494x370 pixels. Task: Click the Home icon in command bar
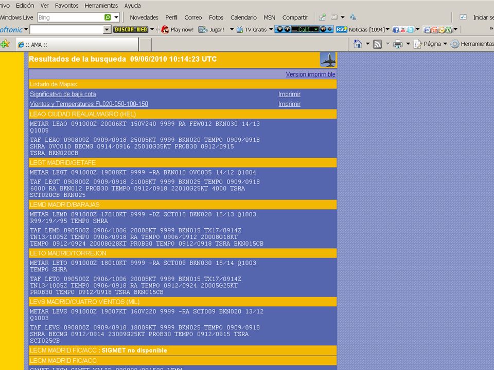click(x=358, y=44)
